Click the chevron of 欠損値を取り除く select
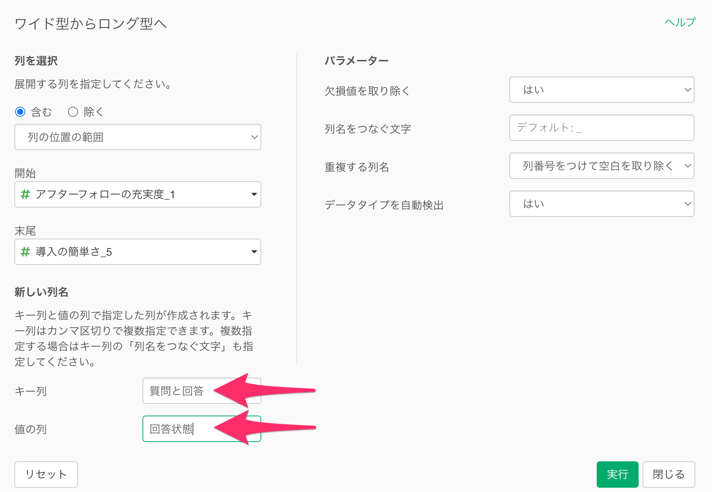Viewport: 712px width, 492px height. (x=687, y=90)
